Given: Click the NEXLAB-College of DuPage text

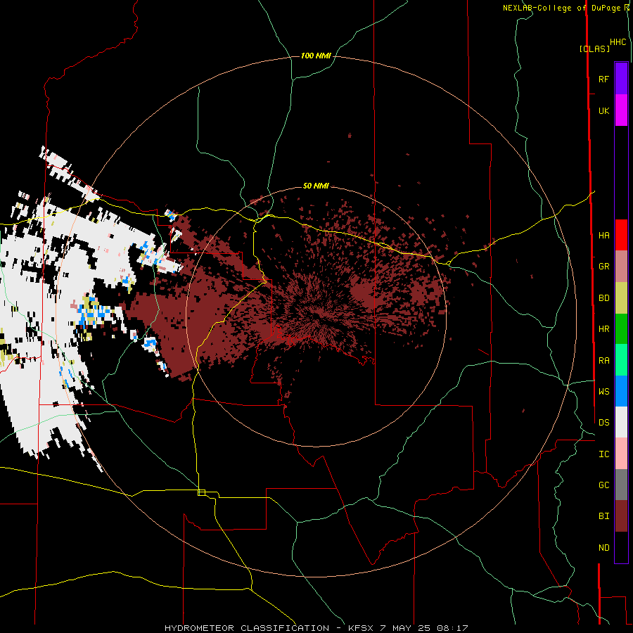Looking at the screenshot, I should tap(561, 8).
